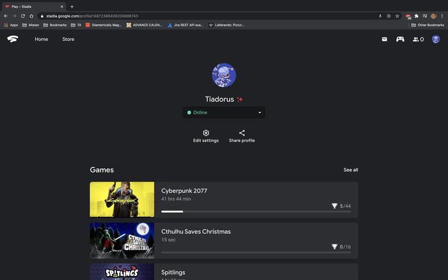The image size is (448, 280).
Task: Click the Tiadorus username text
Action: pyautogui.click(x=220, y=99)
